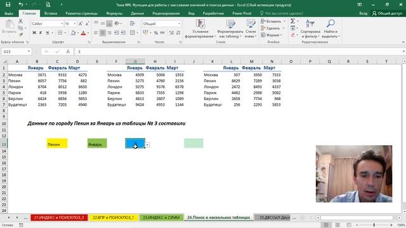Click the fill color bucket swatch

(x=73, y=33)
